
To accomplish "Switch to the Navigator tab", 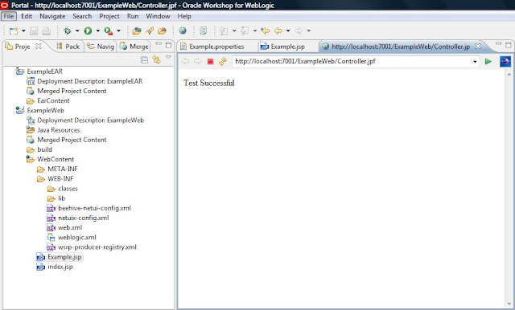I will pos(101,47).
